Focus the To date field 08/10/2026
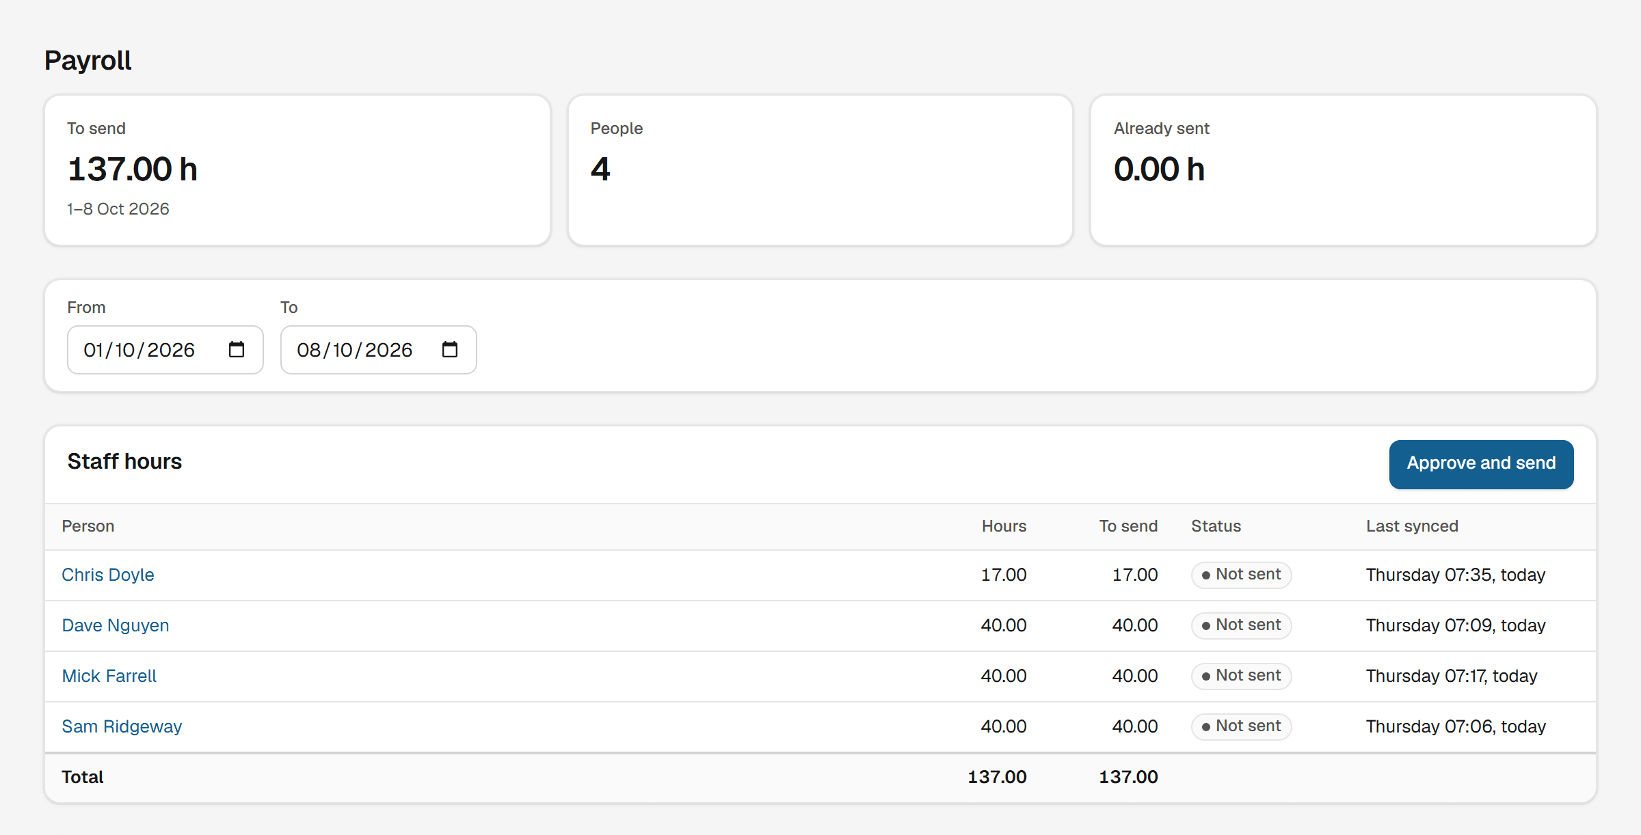The width and height of the screenshot is (1641, 835). [379, 350]
